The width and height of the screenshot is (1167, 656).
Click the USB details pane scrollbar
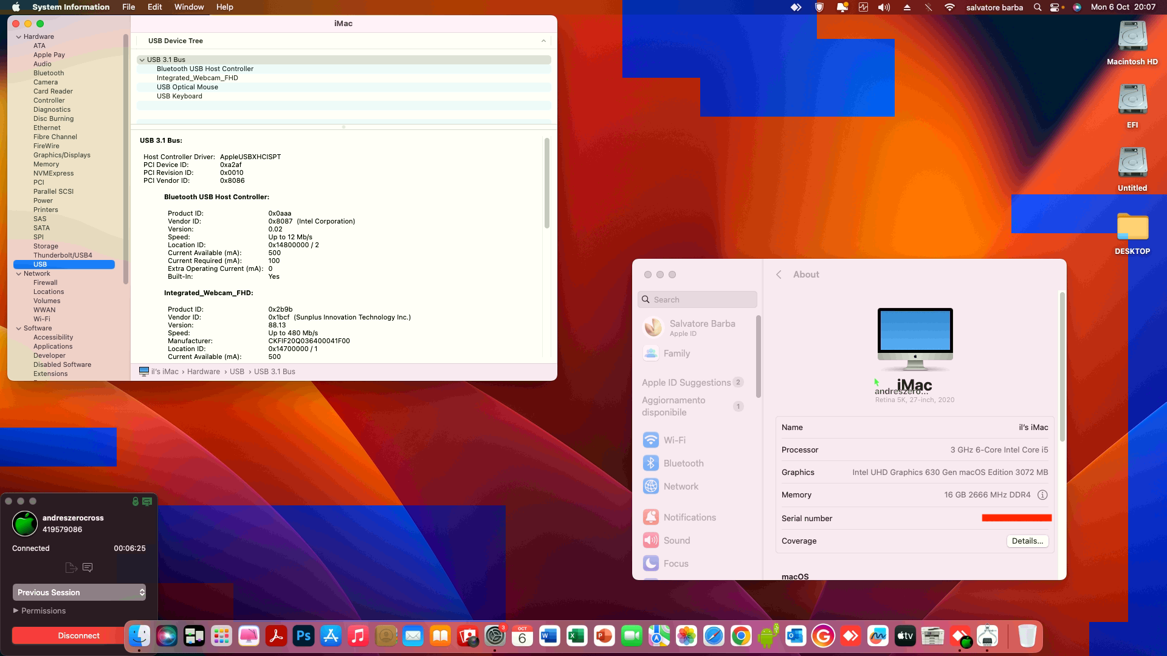coord(547,183)
